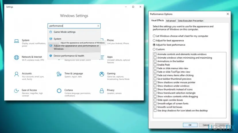Click the Game Mode settings result icon
This screenshot has height=133, width=238.
pos(51,32)
